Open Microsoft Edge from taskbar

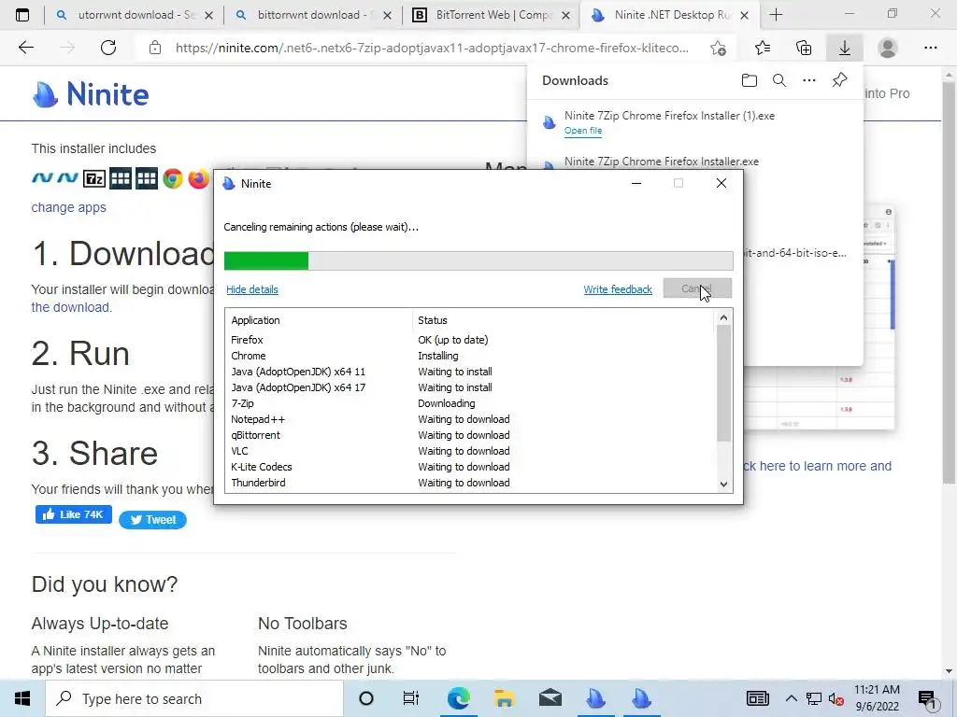coord(458,698)
